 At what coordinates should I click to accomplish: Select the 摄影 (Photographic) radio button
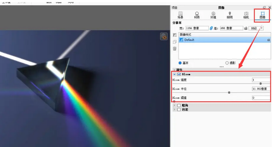[x=227, y=63]
